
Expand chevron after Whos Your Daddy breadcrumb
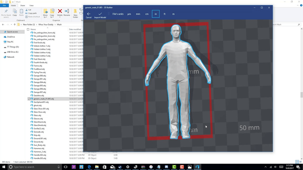(55, 24)
